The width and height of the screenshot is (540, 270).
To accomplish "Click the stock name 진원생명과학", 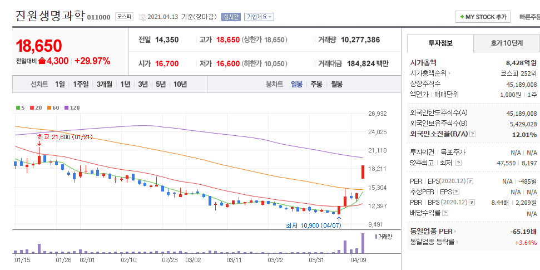I will (x=49, y=16).
